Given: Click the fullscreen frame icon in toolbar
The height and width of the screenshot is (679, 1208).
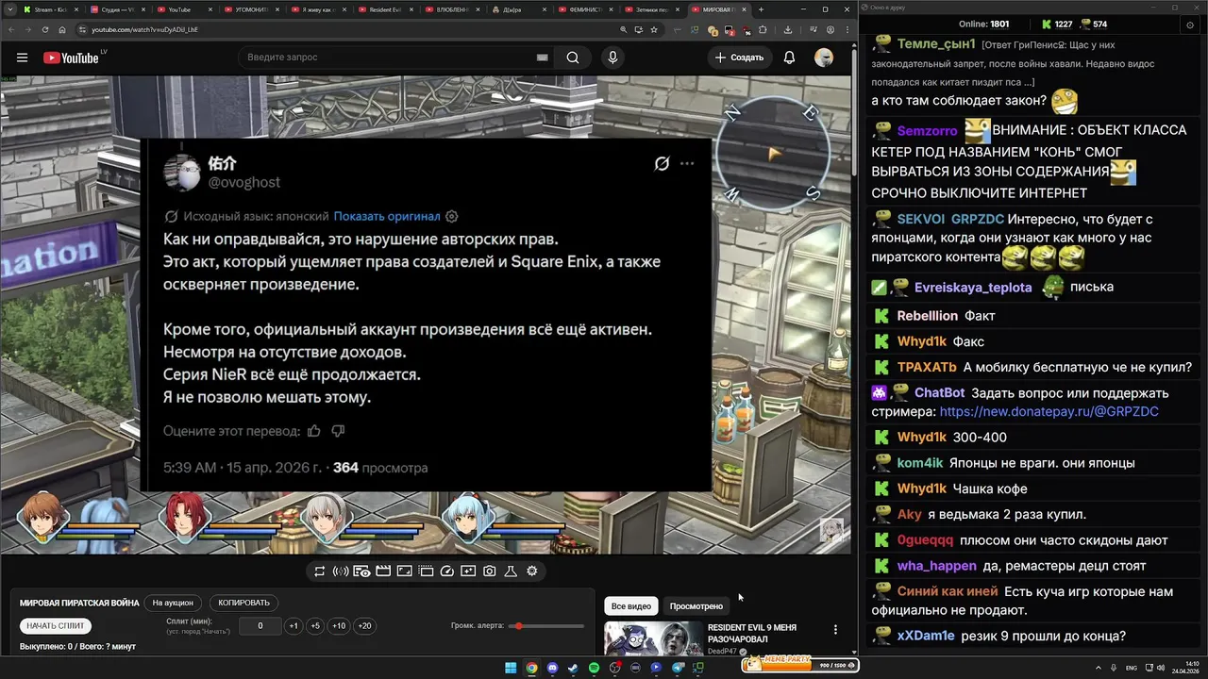Looking at the screenshot, I should coord(404,571).
